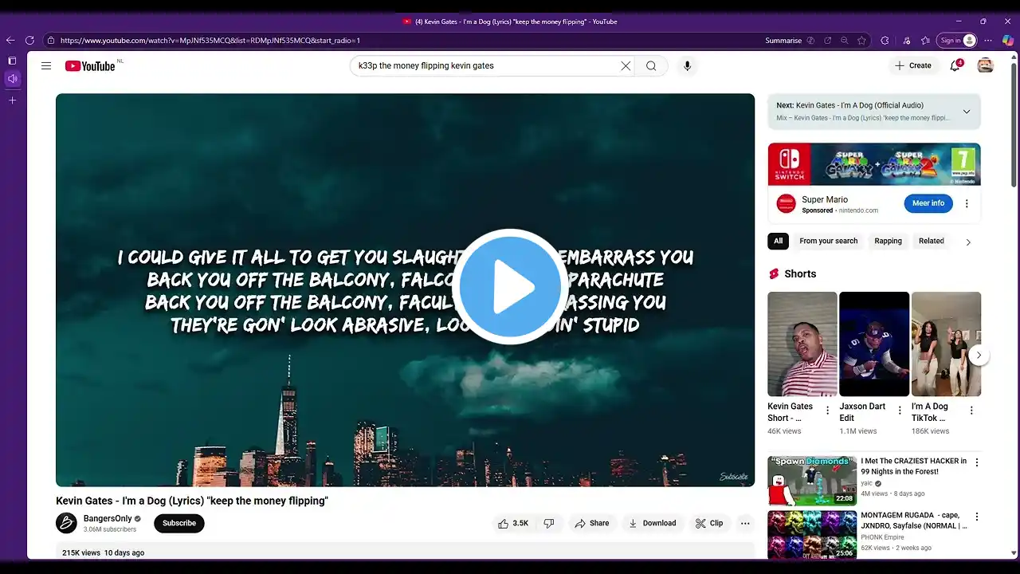Open the Kevin Gates Short options menu
This screenshot has width=1020, height=574.
click(827, 411)
